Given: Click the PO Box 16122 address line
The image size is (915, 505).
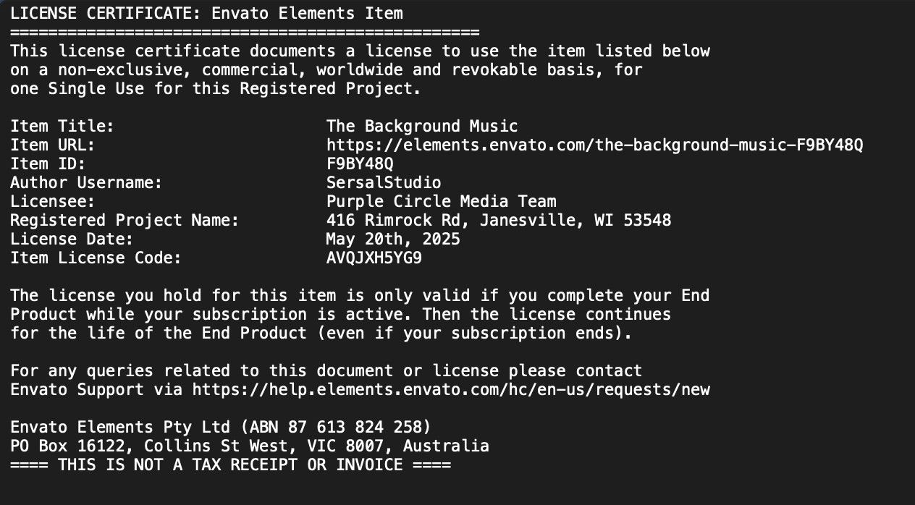Looking at the screenshot, I should pos(249,446).
